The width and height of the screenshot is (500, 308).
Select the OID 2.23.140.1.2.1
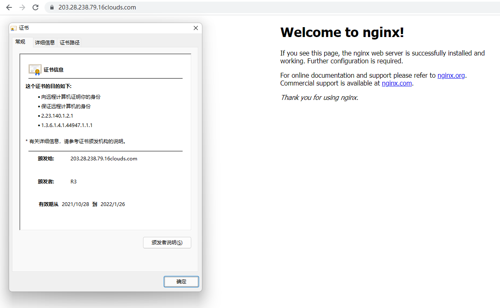(57, 116)
